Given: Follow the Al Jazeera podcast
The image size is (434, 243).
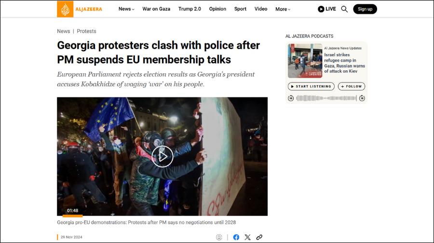Looking at the screenshot, I should (352, 86).
